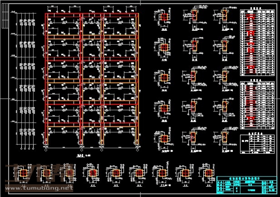
Task: Select the top-row middle beam-column section detail
Action: pos(194,17)
